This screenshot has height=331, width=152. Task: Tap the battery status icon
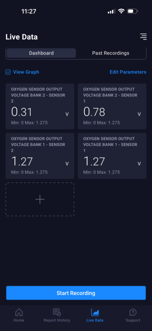133,11
